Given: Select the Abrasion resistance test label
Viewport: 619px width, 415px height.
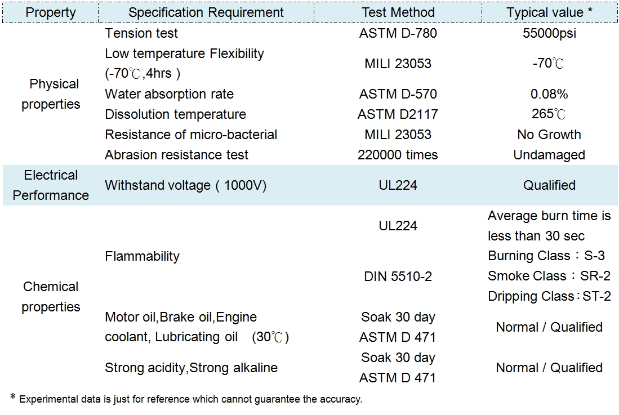Looking at the screenshot, I should (x=176, y=155).
